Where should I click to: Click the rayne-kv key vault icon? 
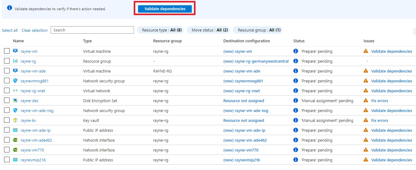pyautogui.click(x=15, y=120)
